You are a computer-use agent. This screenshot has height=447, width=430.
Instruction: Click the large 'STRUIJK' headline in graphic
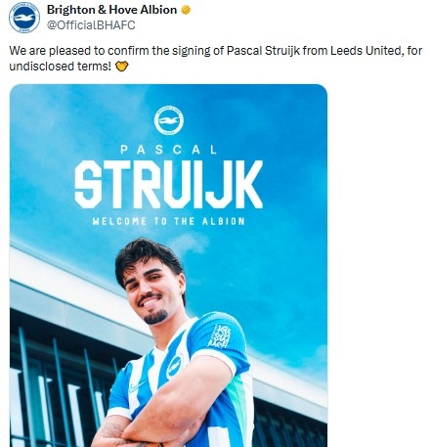(x=168, y=184)
